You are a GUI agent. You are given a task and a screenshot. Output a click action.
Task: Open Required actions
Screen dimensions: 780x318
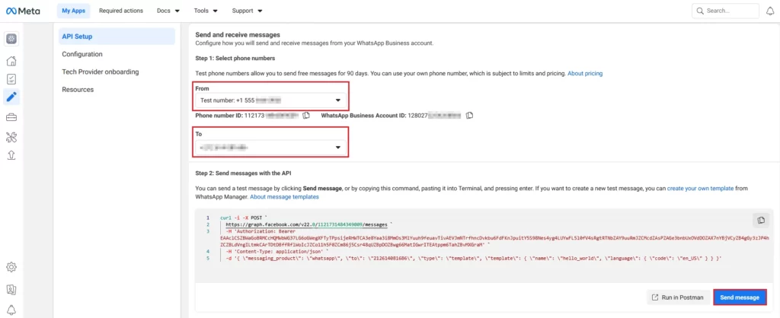click(x=121, y=11)
